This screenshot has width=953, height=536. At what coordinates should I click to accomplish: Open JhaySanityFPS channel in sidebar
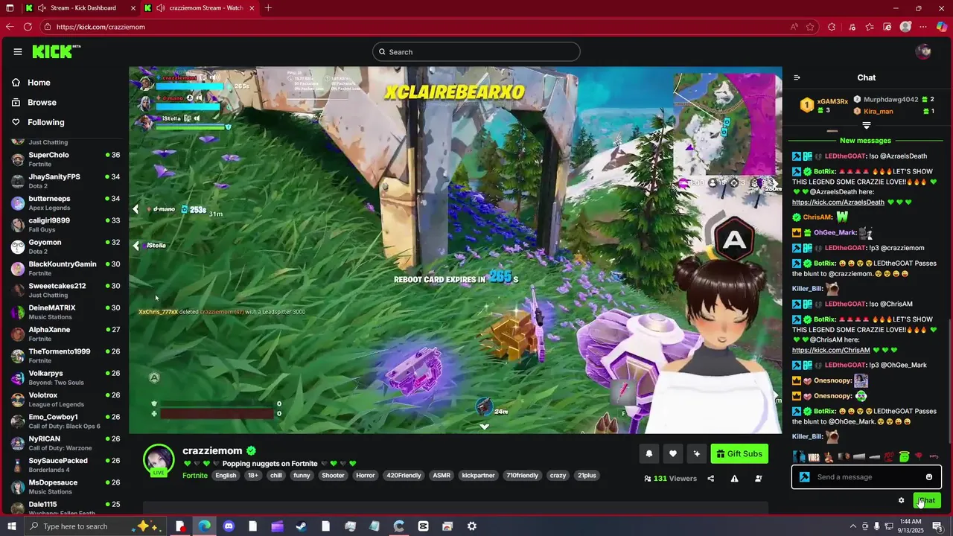point(66,181)
